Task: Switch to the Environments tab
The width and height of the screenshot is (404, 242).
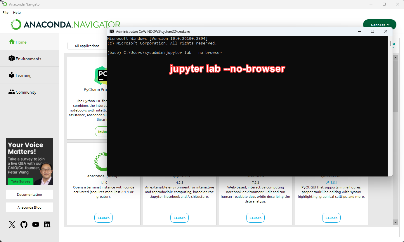Action: click(29, 59)
